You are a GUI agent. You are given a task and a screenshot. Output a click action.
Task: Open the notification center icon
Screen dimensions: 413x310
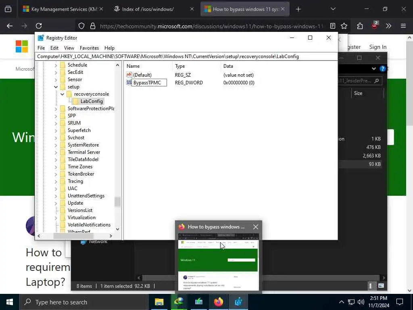(x=400, y=302)
